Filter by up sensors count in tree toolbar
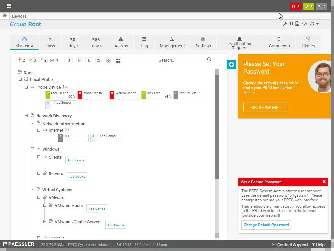This screenshot has height=251, width=334. [32, 60]
